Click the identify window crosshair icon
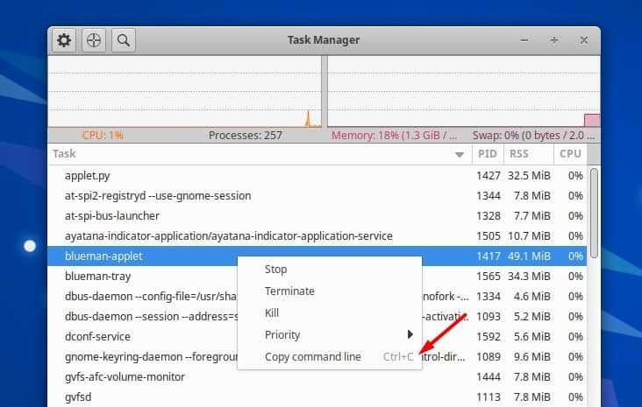642x407 pixels. (94, 40)
